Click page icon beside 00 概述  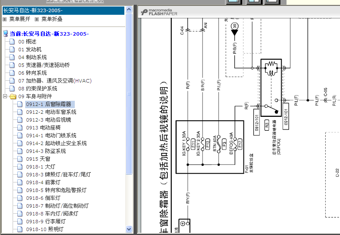(12, 42)
